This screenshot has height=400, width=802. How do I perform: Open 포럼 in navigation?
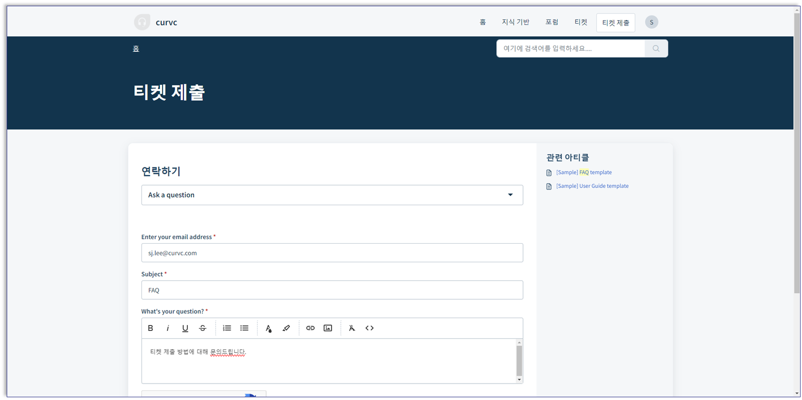pos(552,22)
